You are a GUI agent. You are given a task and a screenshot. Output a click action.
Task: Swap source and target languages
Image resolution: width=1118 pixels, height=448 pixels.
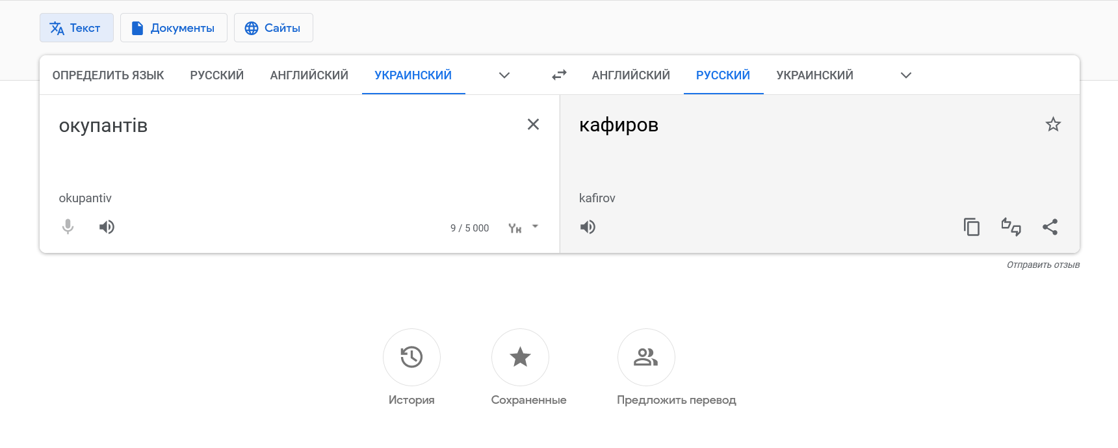559,75
